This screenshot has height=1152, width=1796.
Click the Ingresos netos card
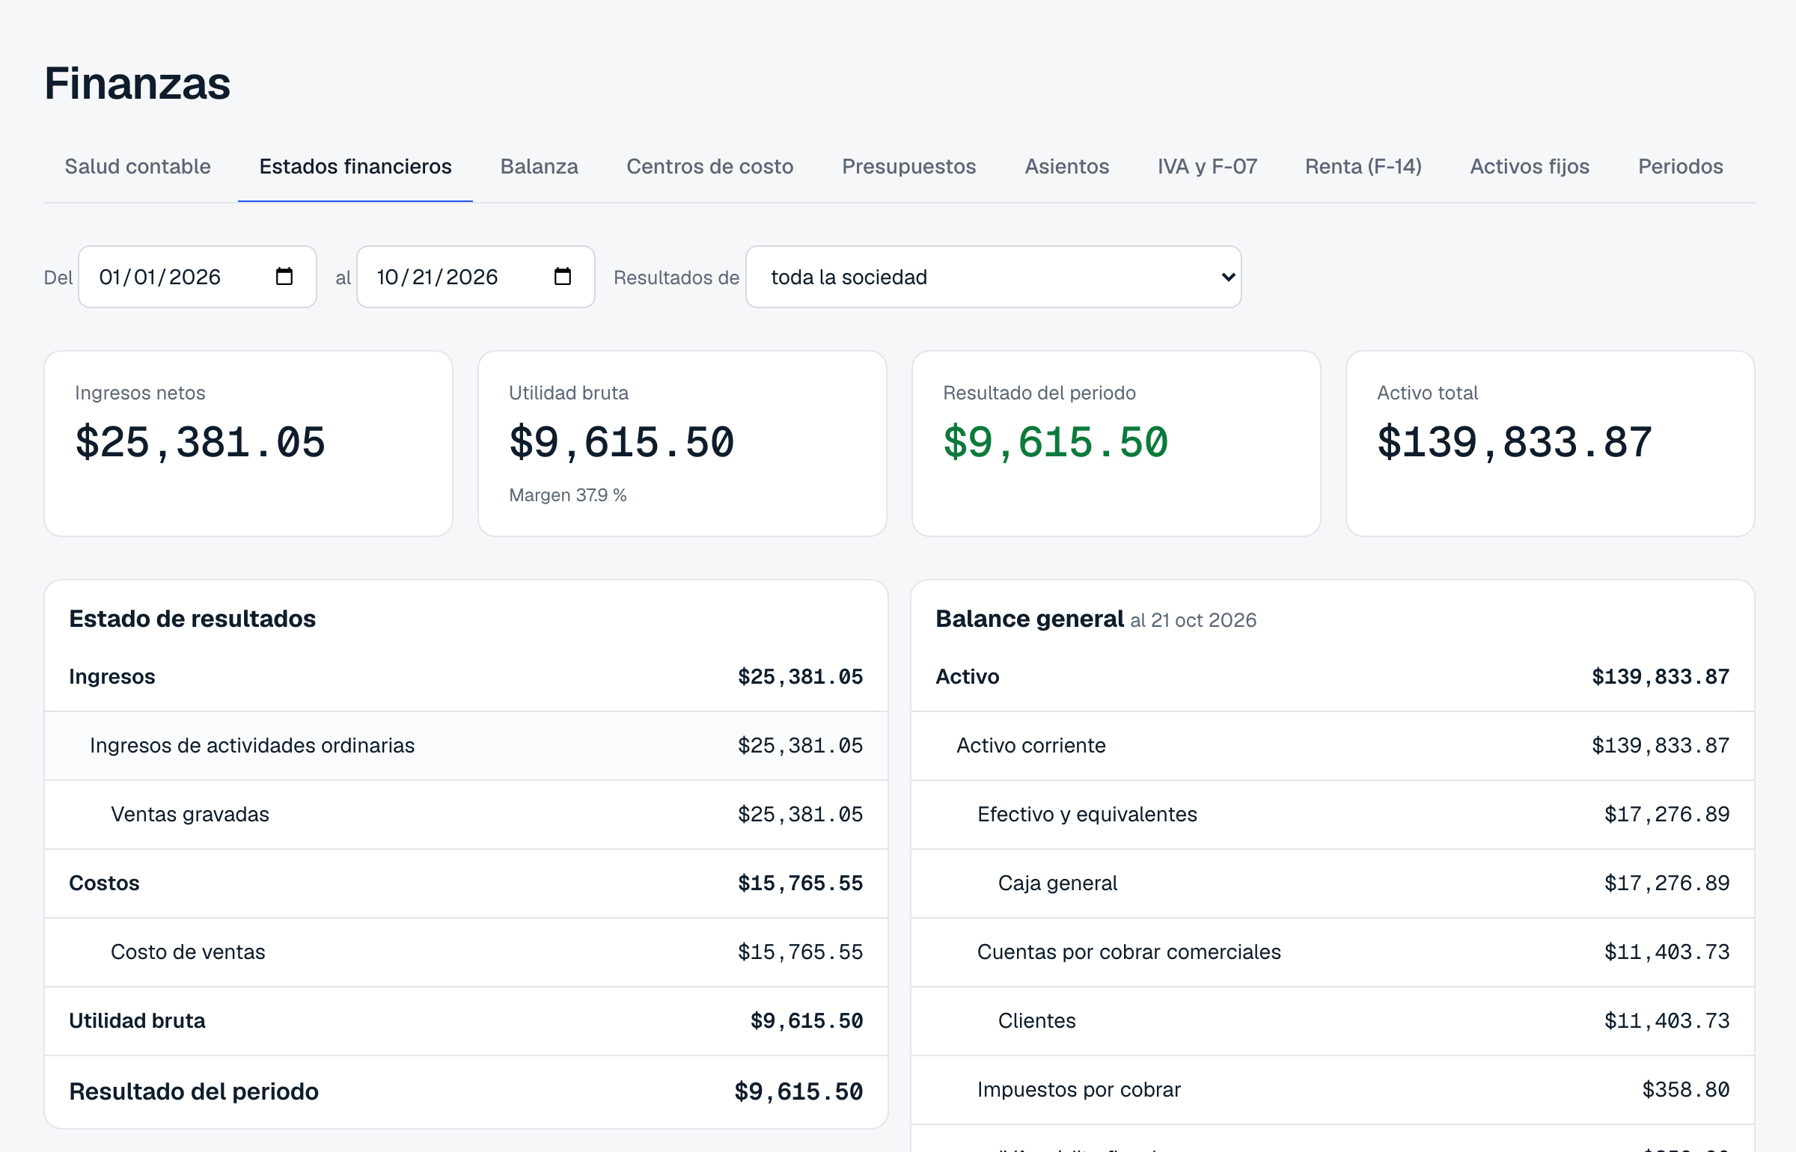click(x=248, y=444)
